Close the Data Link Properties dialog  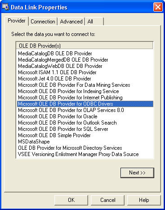click(158, 7)
